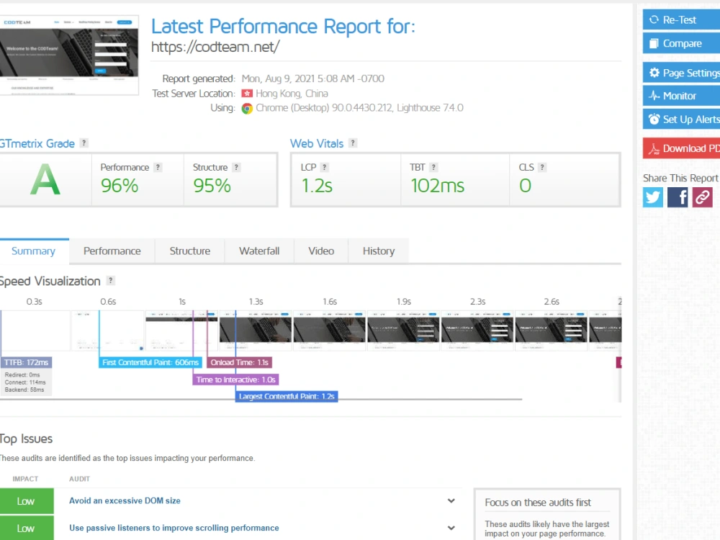
Task: Select the Summary tab
Action: pos(34,251)
